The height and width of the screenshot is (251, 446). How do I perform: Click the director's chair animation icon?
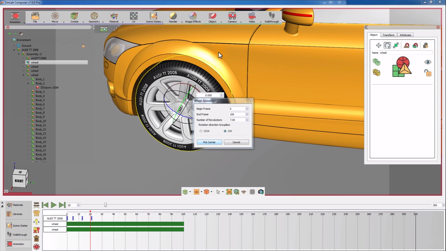(x=36, y=205)
